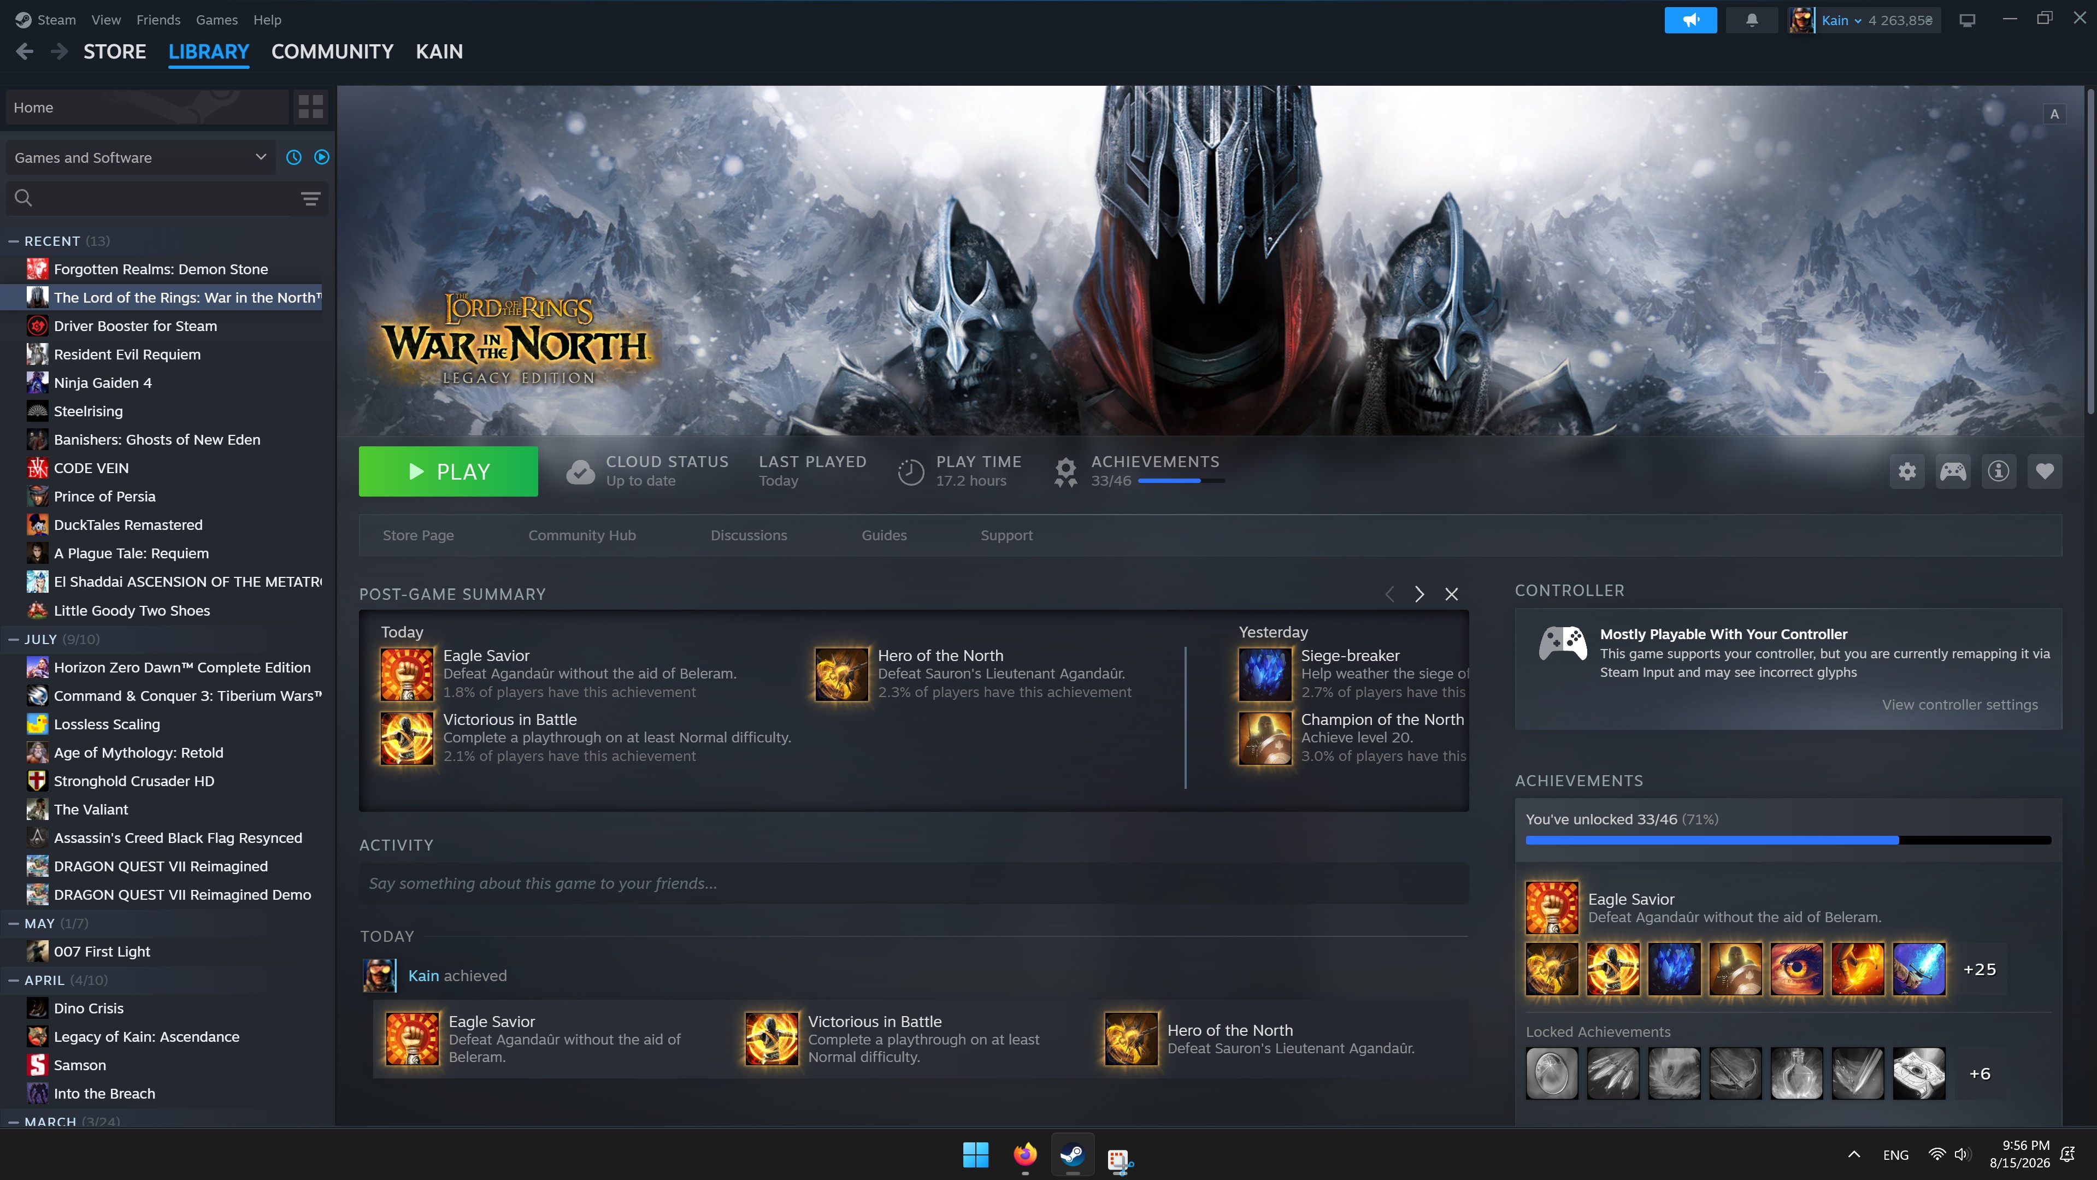Open Firefox from the taskbar
Viewport: 2097px width, 1180px height.
1025,1154
